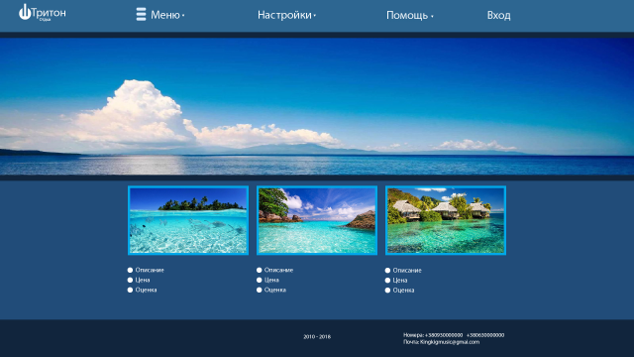Image resolution: width=634 pixels, height=357 pixels.
Task: Select Описание under the bungalows photo
Action: click(403, 271)
